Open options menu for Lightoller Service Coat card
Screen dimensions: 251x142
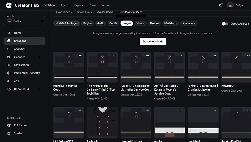pos(147,56)
